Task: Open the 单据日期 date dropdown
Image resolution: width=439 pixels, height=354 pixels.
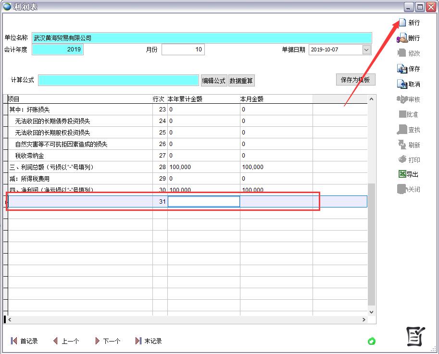Action: 366,49
